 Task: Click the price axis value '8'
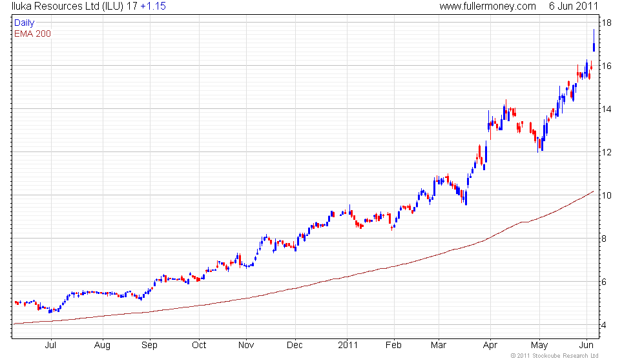(x=604, y=239)
